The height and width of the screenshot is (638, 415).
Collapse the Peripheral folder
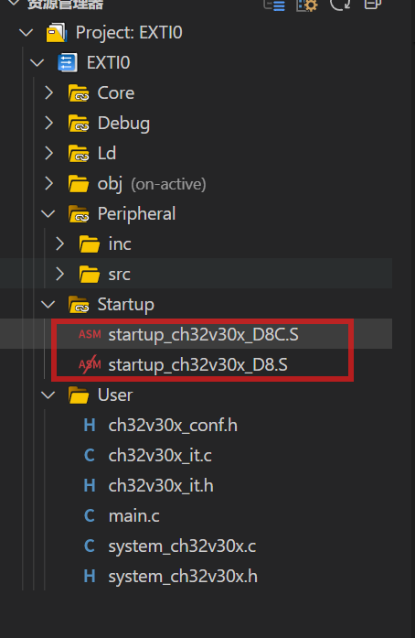click(x=48, y=213)
